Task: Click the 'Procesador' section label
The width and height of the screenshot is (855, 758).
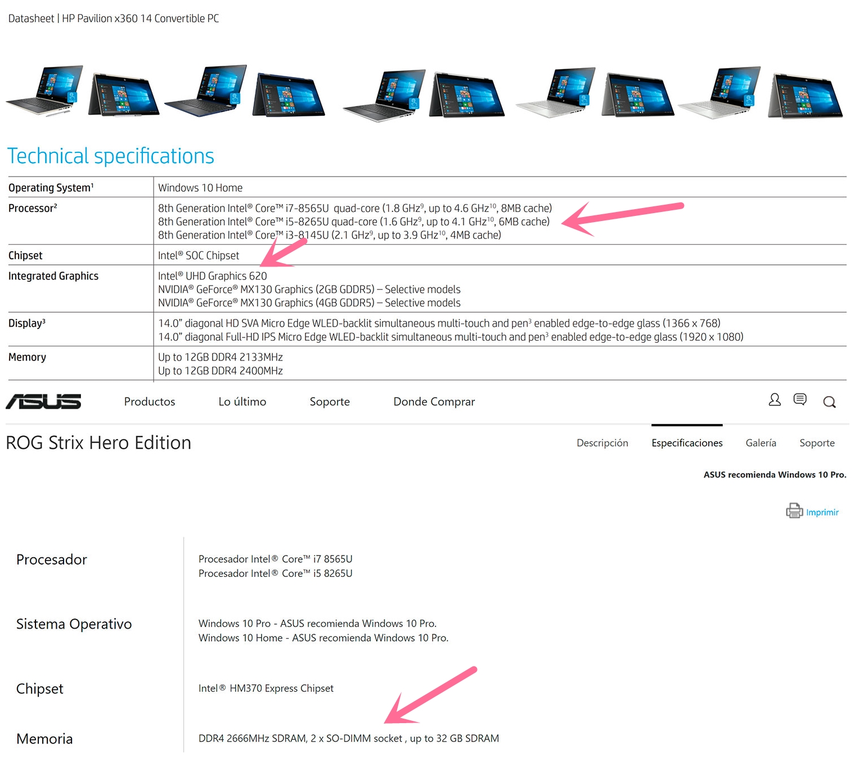Action: click(x=52, y=560)
